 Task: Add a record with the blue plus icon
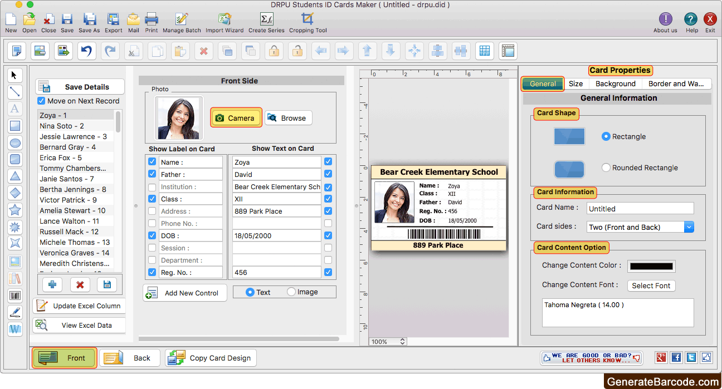point(52,284)
